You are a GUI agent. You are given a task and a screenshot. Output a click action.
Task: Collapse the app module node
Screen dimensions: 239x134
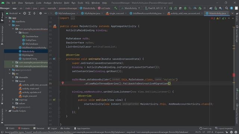[x=6, y=18]
